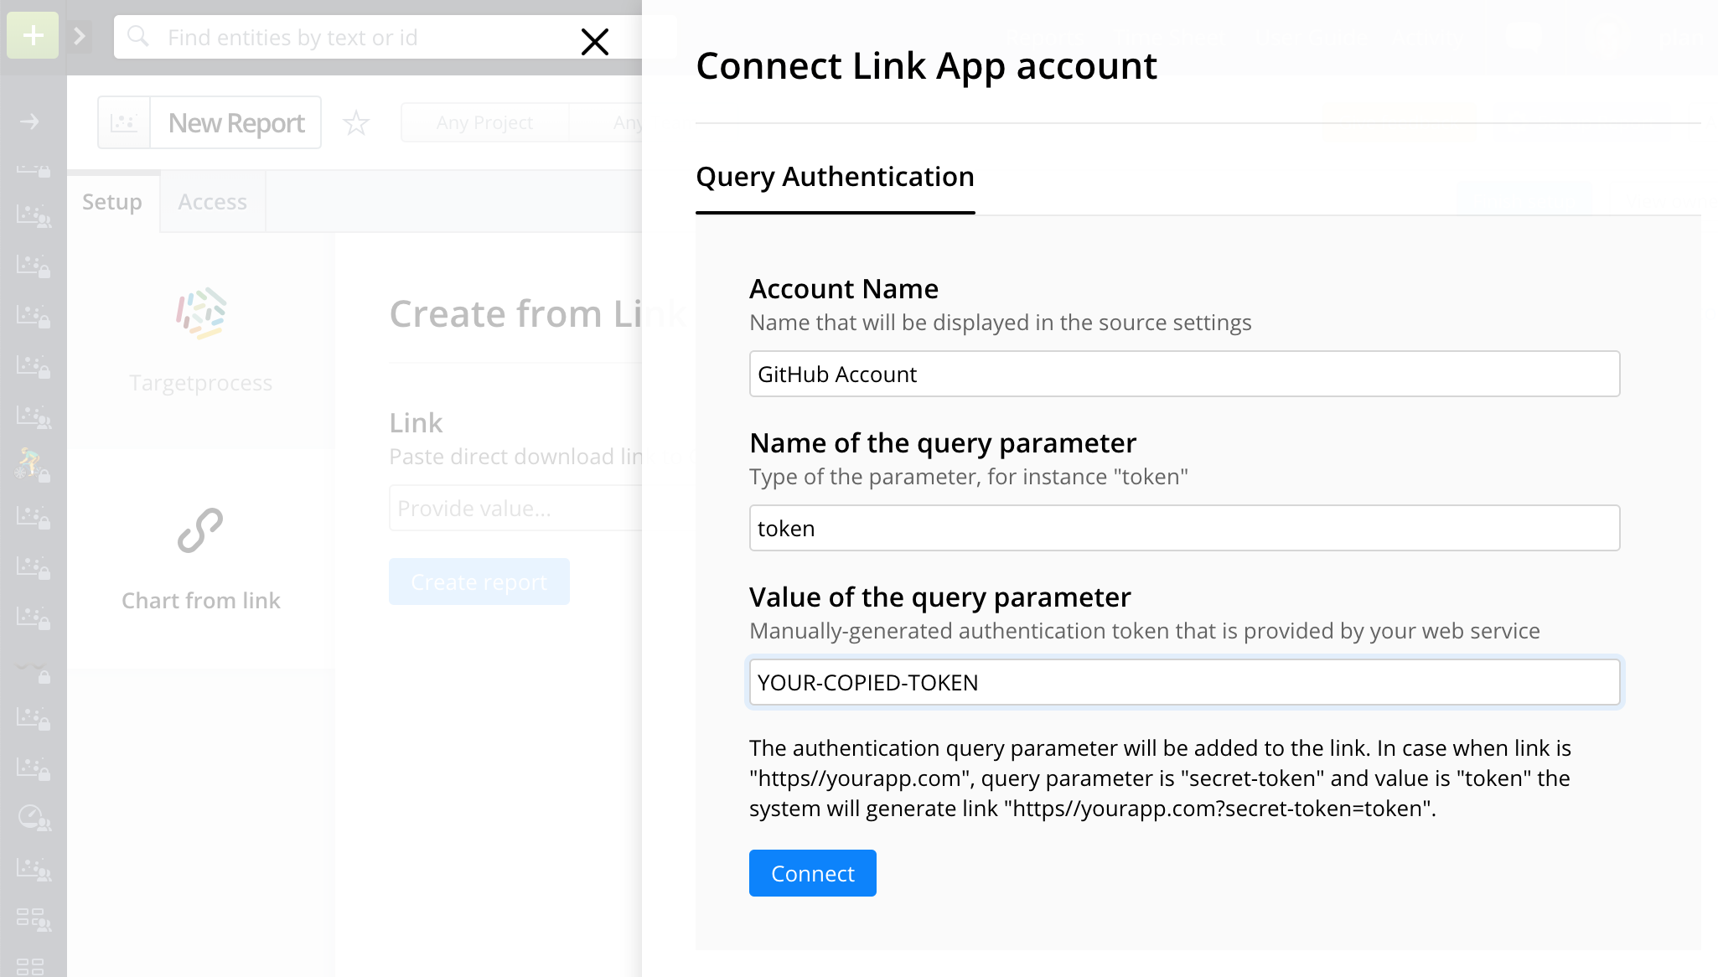
Task: Select the Targetprocess source logo
Action: point(201,314)
